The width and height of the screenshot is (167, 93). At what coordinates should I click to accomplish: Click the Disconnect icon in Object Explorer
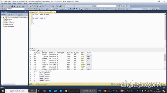(11, 14)
